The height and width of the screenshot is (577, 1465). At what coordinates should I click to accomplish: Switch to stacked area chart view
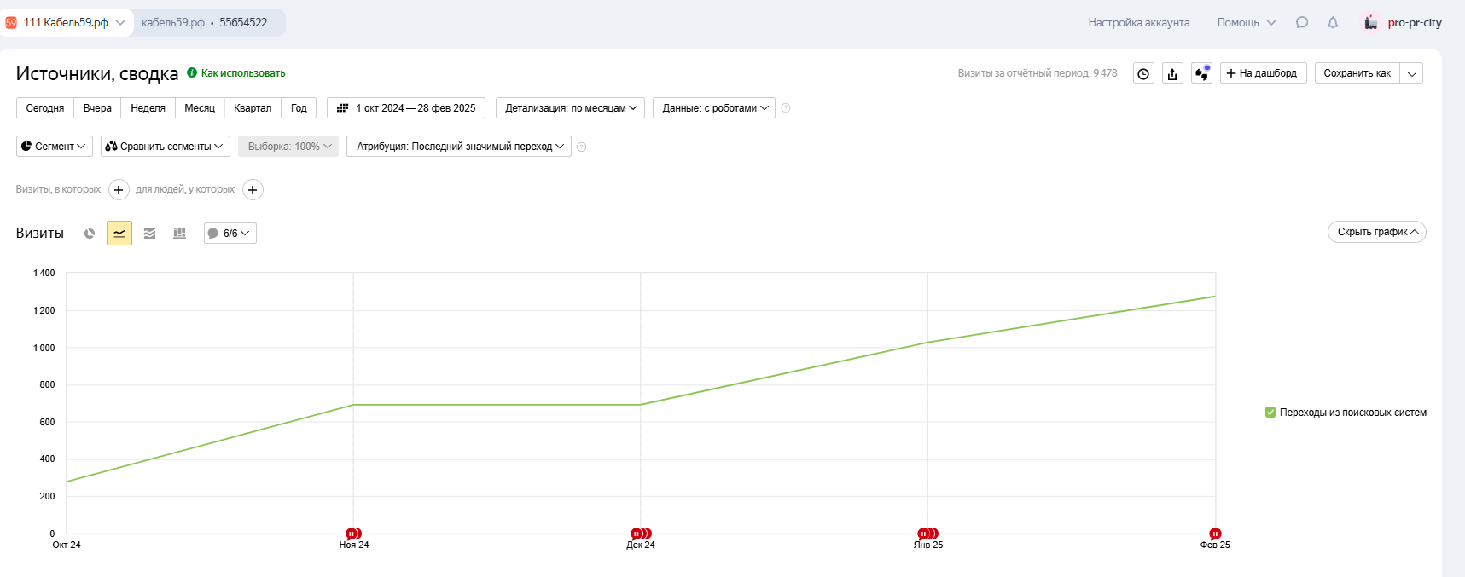click(149, 234)
